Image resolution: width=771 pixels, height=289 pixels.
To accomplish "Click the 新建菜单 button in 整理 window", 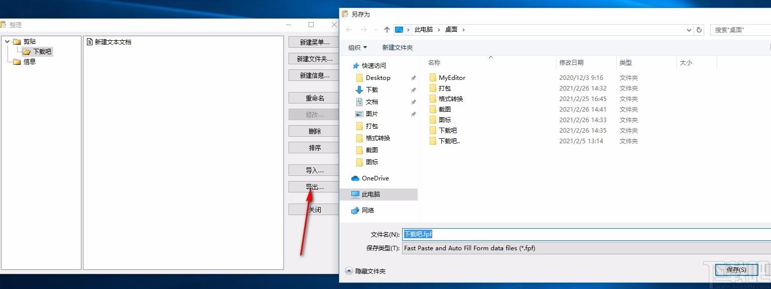I will 314,42.
